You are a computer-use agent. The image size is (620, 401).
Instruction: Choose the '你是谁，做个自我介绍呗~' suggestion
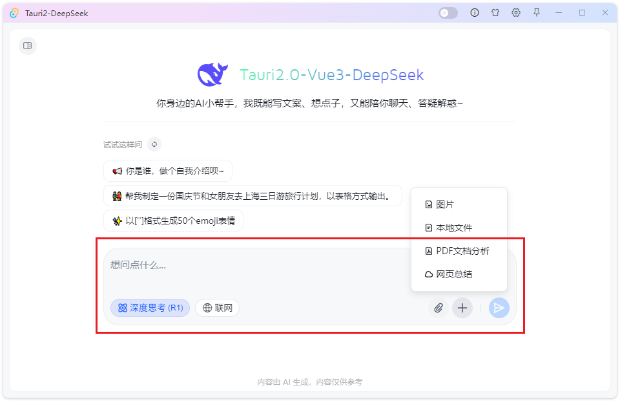[x=168, y=171]
